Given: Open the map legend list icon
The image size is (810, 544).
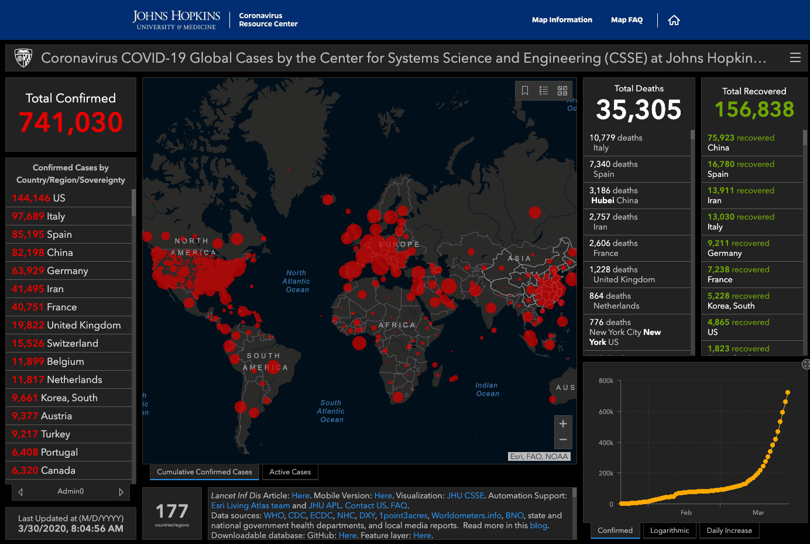Looking at the screenshot, I should [x=544, y=90].
